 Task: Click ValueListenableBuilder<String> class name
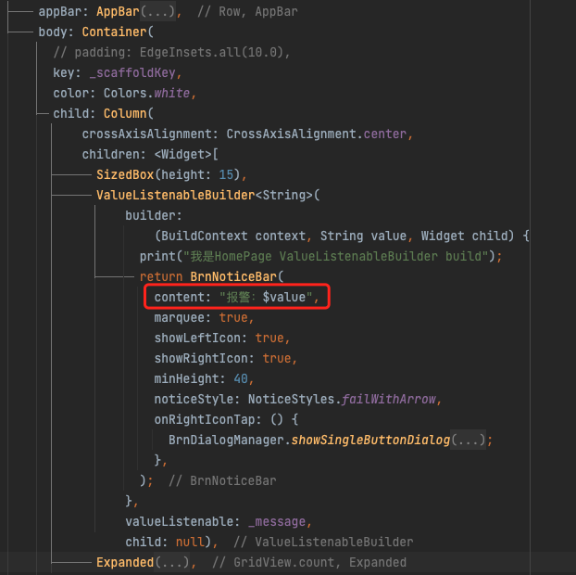click(205, 195)
